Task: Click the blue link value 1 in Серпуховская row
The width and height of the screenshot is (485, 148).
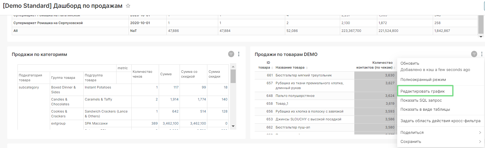Action: [x=169, y=23]
